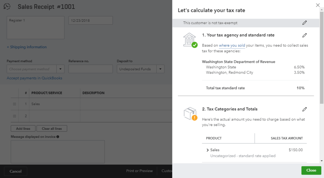
Task: Click the Accept payments in QuickBooks link
Action: [34, 78]
